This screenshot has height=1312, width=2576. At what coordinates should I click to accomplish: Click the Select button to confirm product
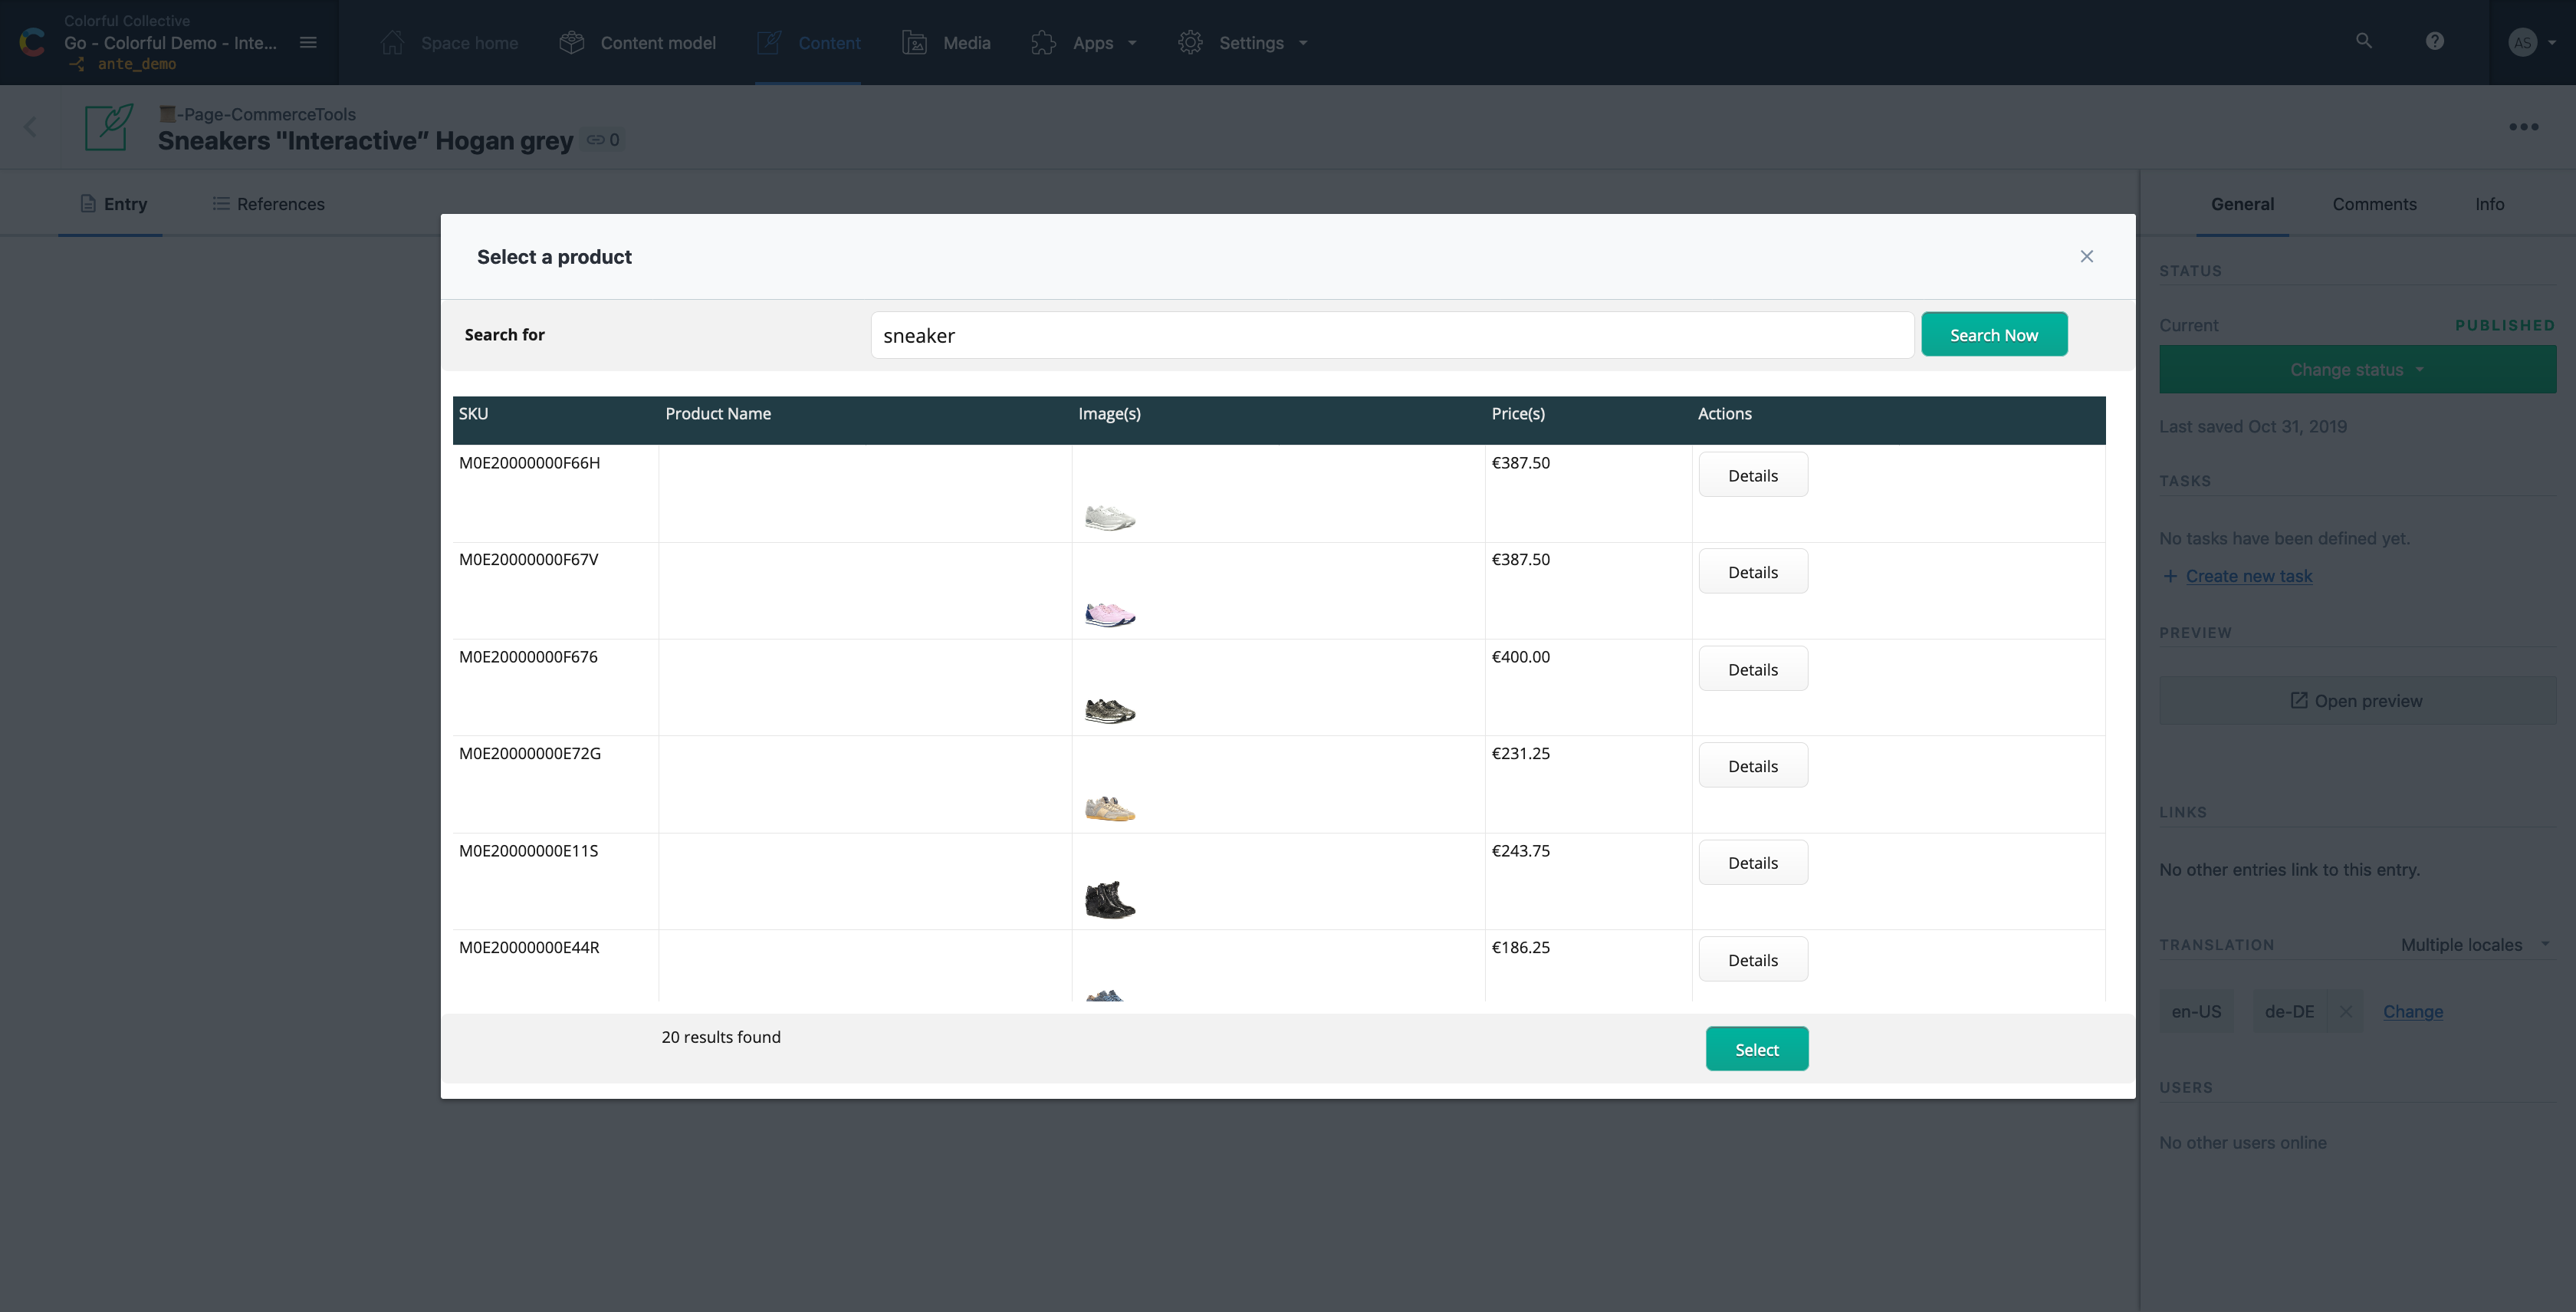pos(1756,1047)
